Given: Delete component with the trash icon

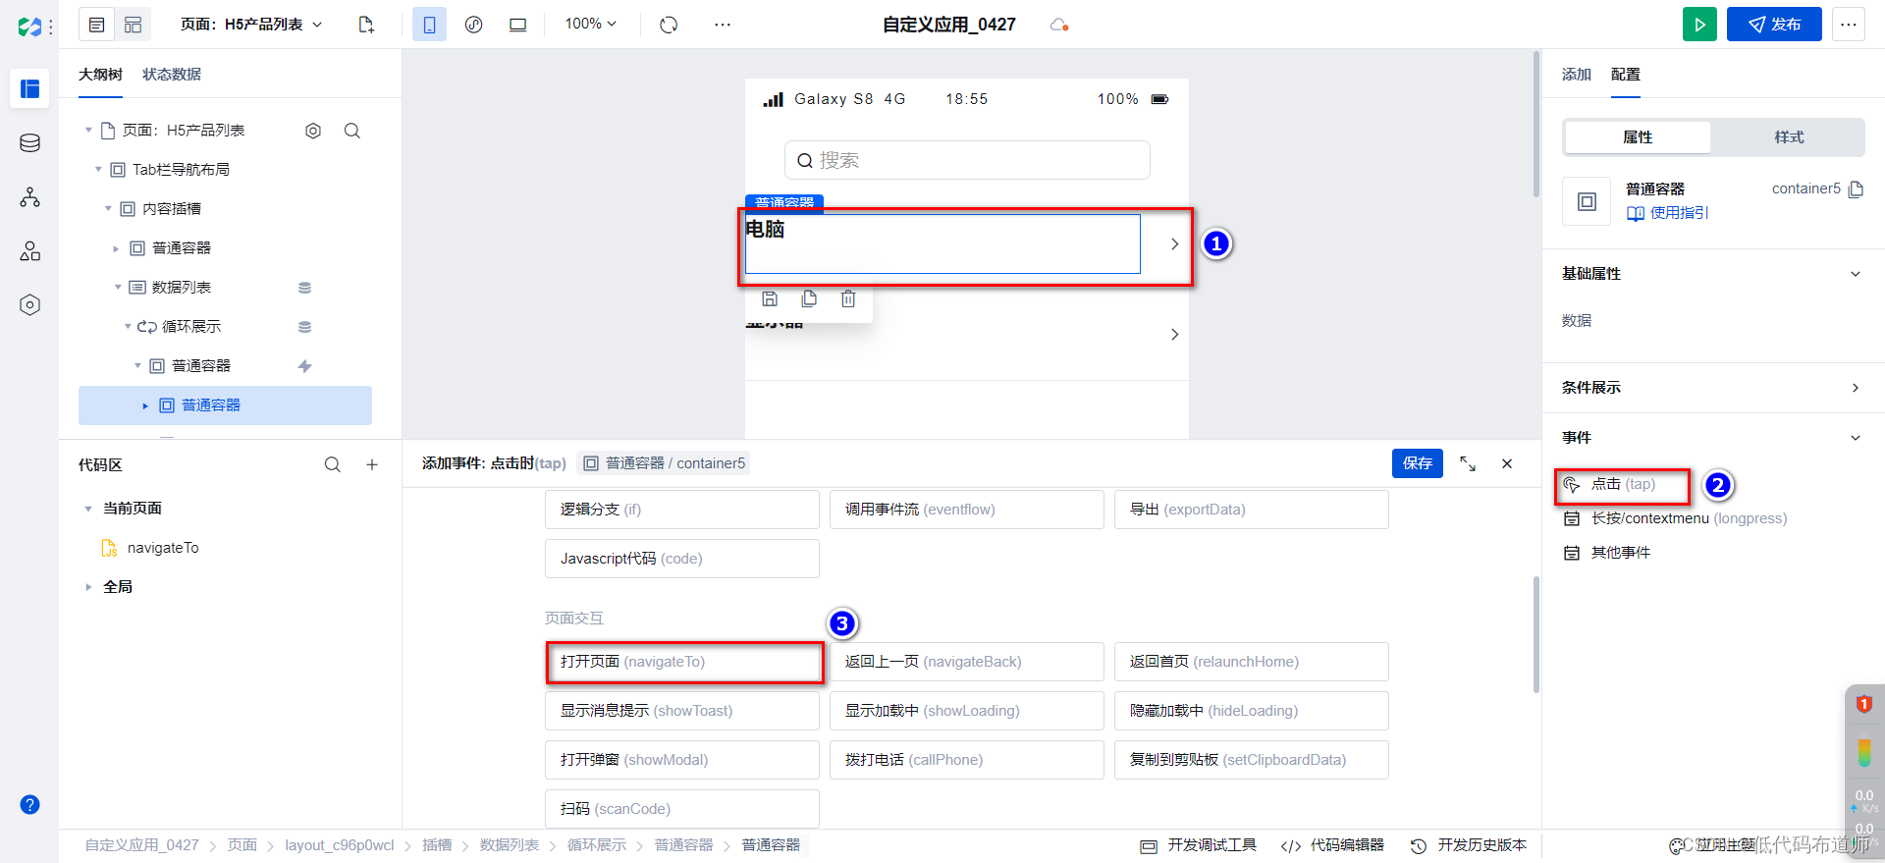Looking at the screenshot, I should (x=848, y=299).
